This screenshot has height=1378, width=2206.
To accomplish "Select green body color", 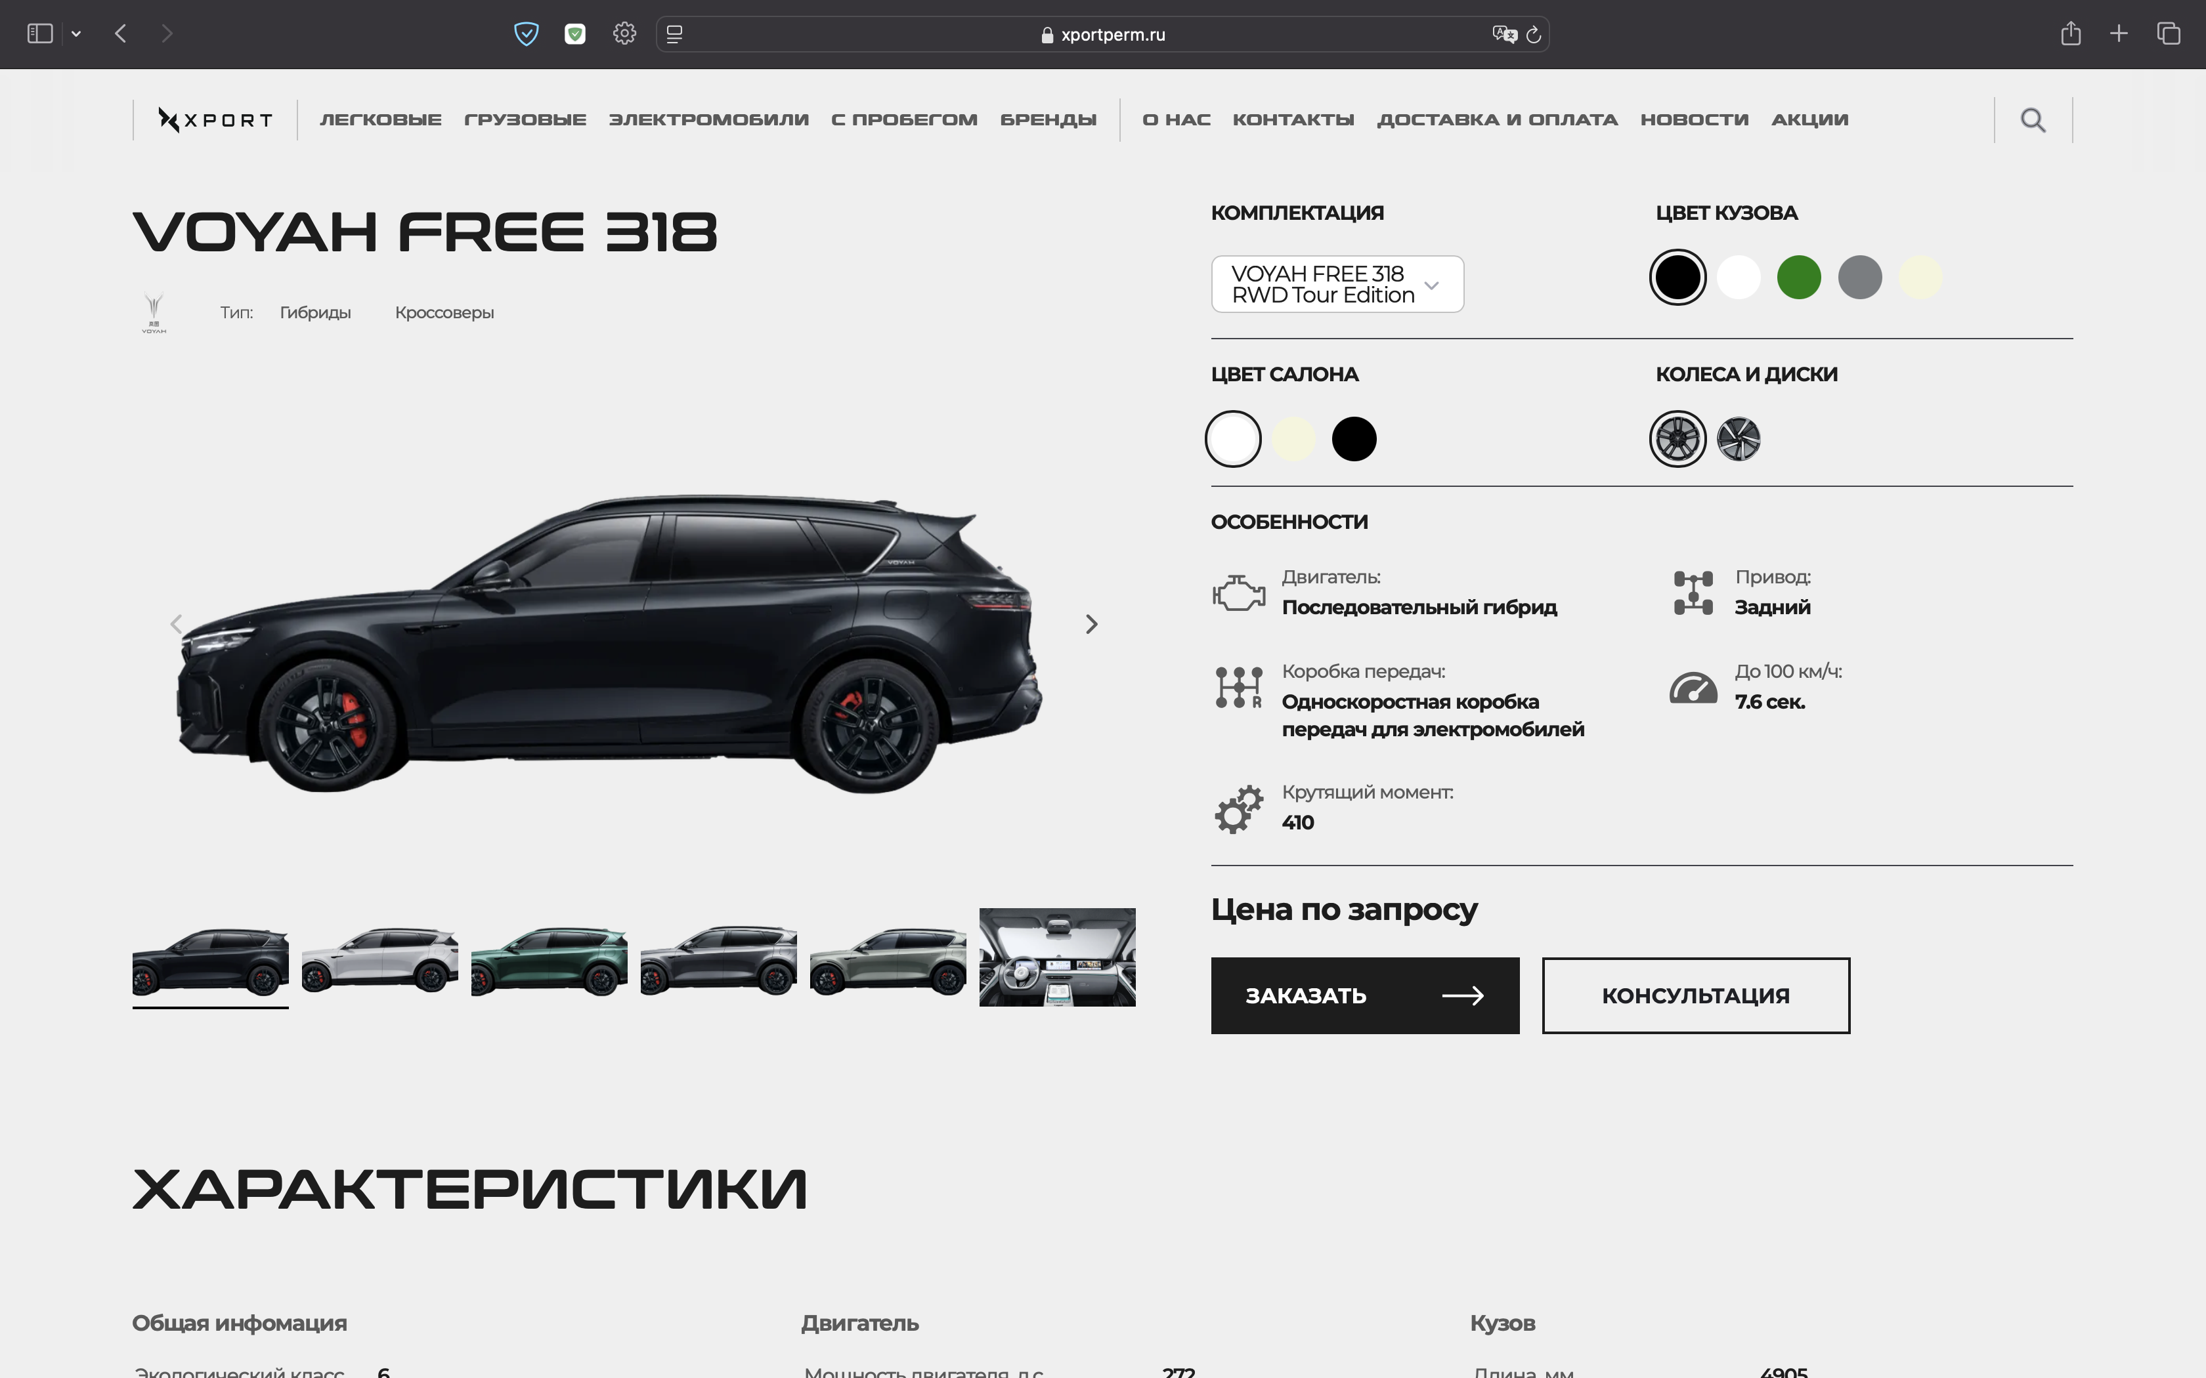I will tap(1798, 277).
